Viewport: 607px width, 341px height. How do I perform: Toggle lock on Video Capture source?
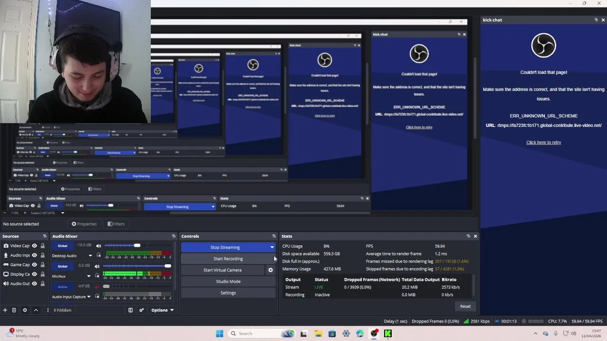[x=42, y=246]
